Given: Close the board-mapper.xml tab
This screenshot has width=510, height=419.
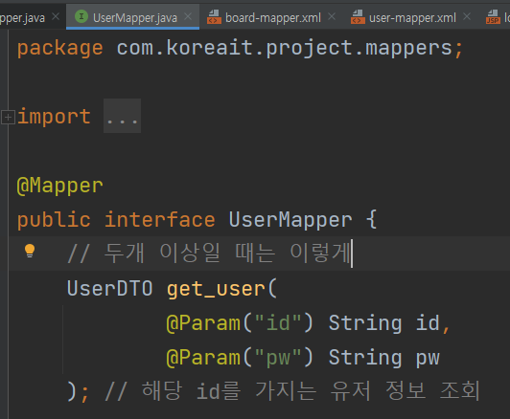Looking at the screenshot, I should (332, 16).
